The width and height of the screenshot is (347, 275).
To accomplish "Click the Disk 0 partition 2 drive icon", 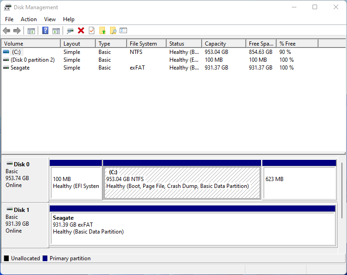I will coord(6,60).
